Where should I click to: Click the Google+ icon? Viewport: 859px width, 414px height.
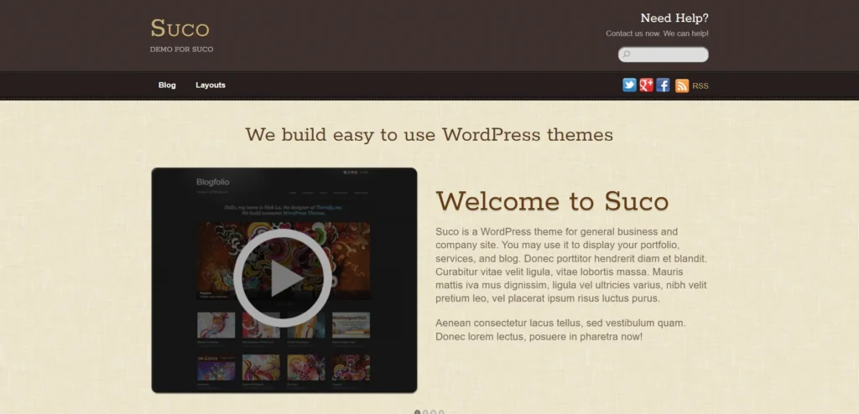click(646, 85)
